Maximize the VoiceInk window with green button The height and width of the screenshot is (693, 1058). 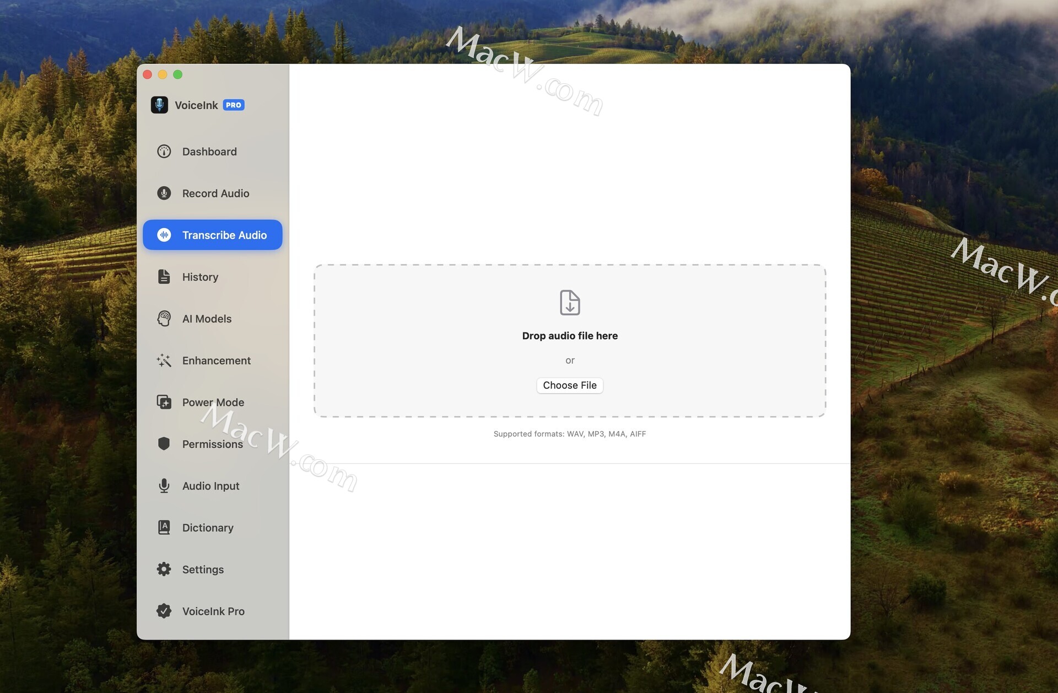coord(178,74)
